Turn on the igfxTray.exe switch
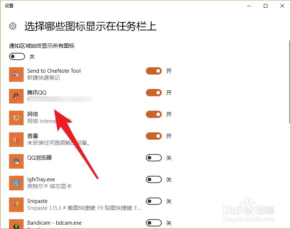This screenshot has height=229, width=291. coord(154,179)
